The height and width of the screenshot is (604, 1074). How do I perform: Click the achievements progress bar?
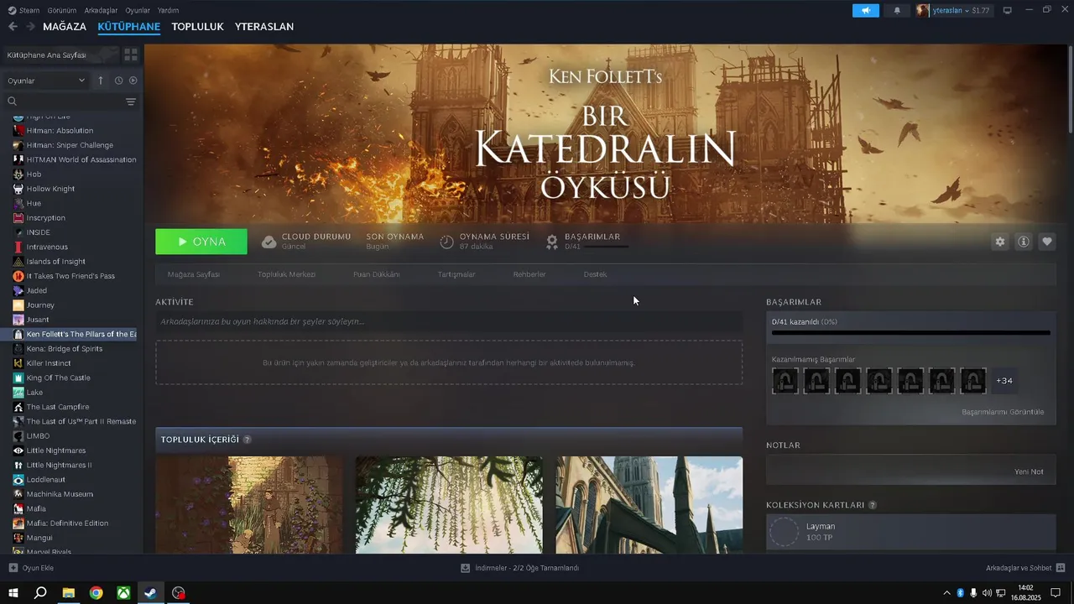910,333
